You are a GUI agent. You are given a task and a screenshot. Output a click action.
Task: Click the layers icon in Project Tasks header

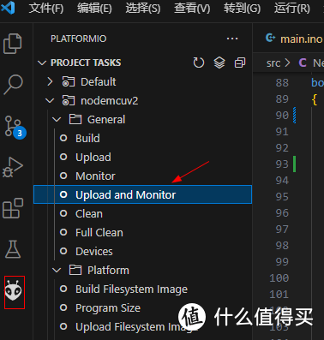click(219, 63)
